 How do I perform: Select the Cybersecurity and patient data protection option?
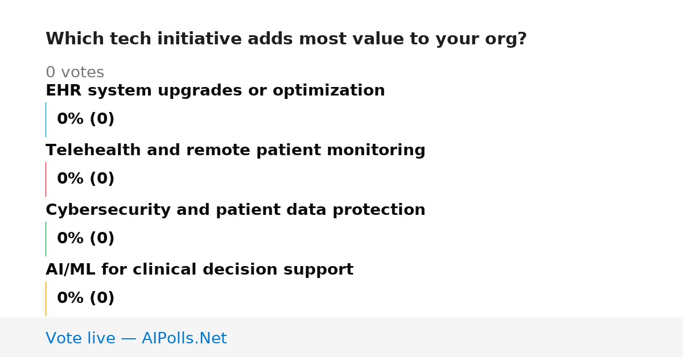236,210
